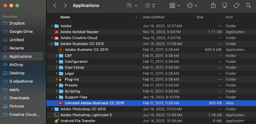
Task: Click the connect-to-display toolbar icon
Action: [x=225, y=5]
